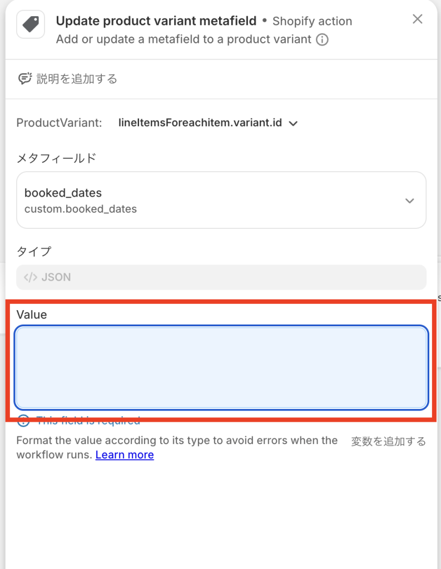Click the disabled JSON type field

click(x=221, y=277)
